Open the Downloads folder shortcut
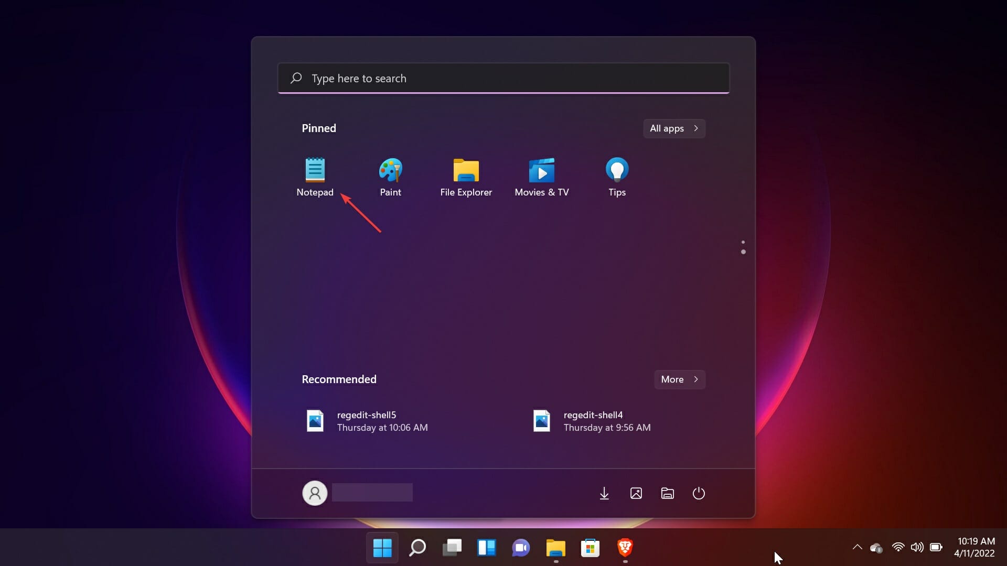 604,493
